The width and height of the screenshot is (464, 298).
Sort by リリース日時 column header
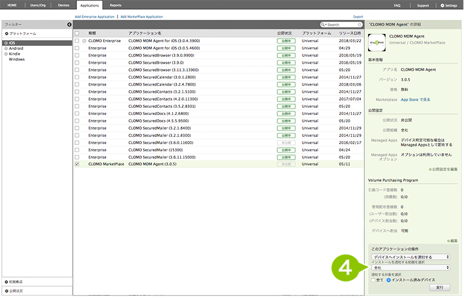[350, 33]
